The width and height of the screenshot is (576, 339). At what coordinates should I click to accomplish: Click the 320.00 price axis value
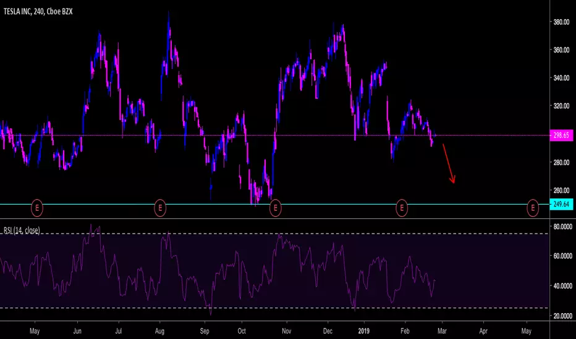point(561,106)
